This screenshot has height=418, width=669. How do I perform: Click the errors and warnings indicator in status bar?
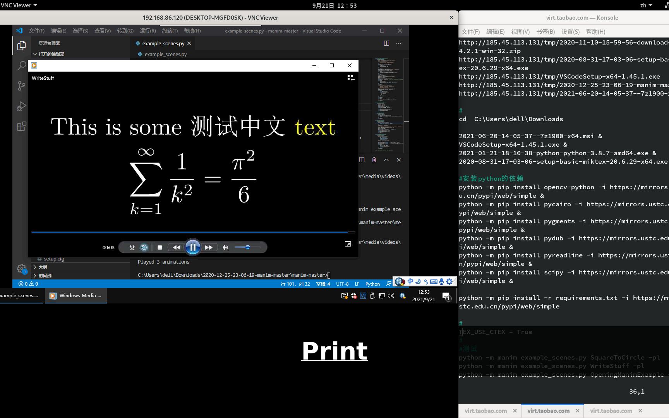[x=27, y=284]
